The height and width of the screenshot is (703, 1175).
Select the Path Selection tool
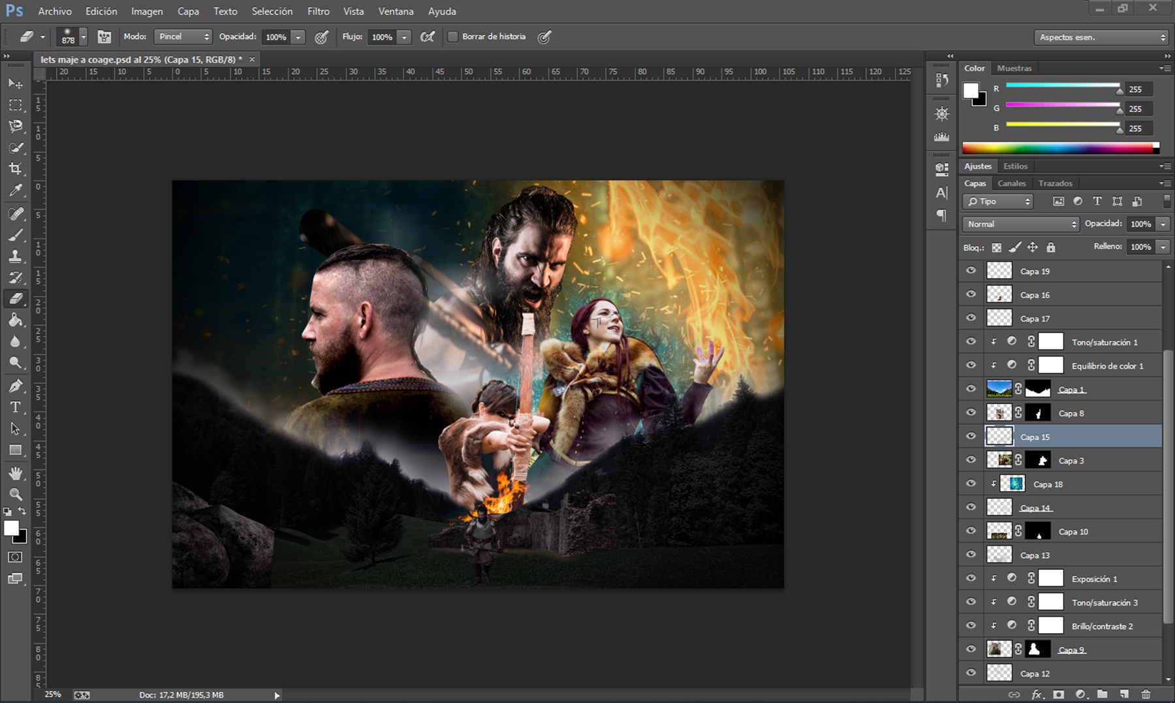click(x=16, y=429)
